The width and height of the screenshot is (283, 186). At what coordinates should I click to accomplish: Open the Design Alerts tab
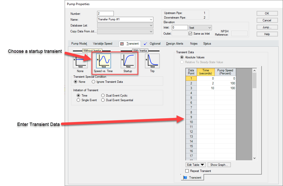175,44
